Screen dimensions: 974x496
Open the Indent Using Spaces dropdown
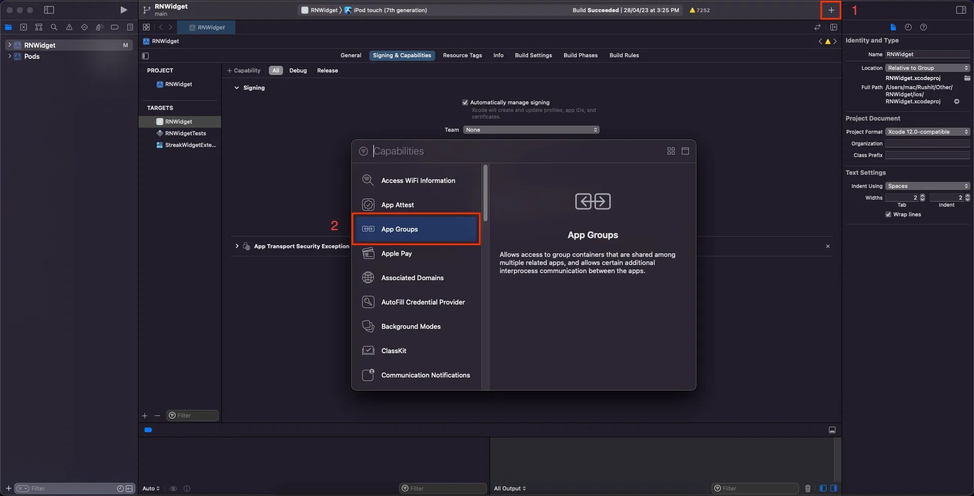(x=927, y=186)
